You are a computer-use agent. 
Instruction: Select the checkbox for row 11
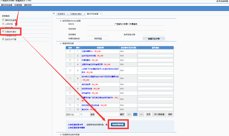click(x=70, y=105)
